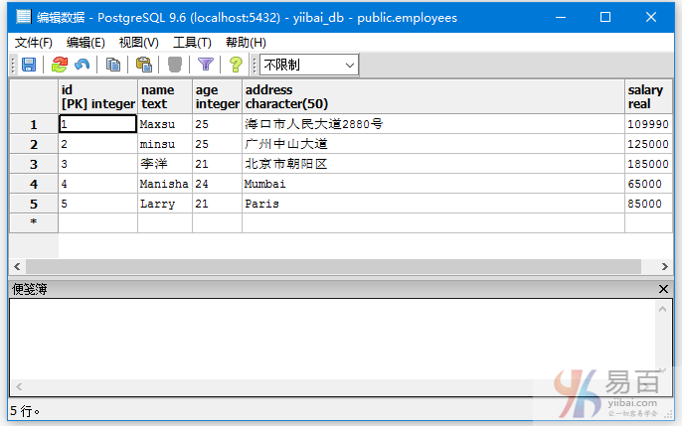Click the address column header
Image resolution: width=682 pixels, height=426 pixels.
point(432,96)
